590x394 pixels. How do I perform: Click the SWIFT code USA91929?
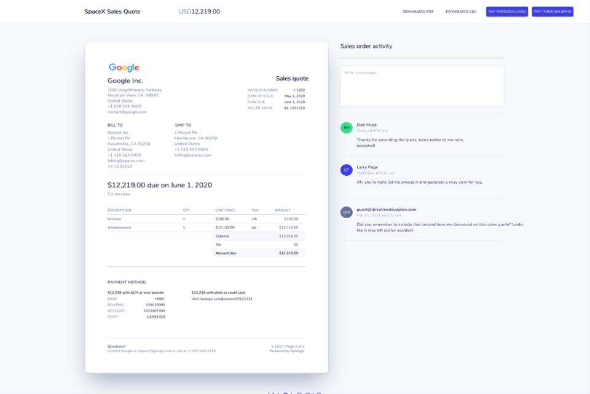point(155,317)
